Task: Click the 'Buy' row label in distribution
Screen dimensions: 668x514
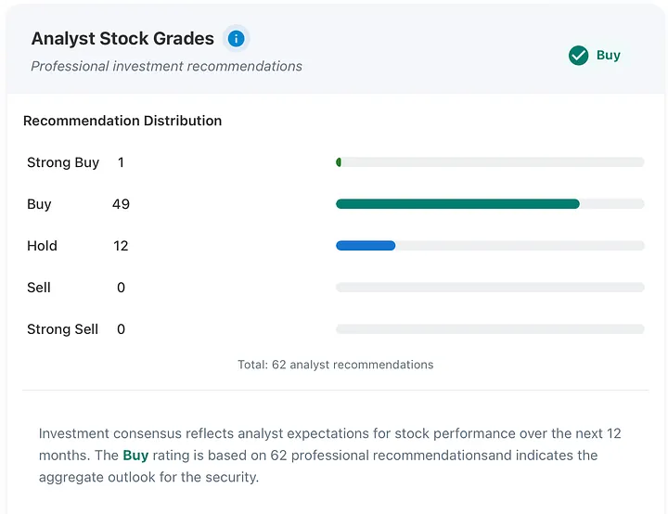Action: [x=39, y=204]
